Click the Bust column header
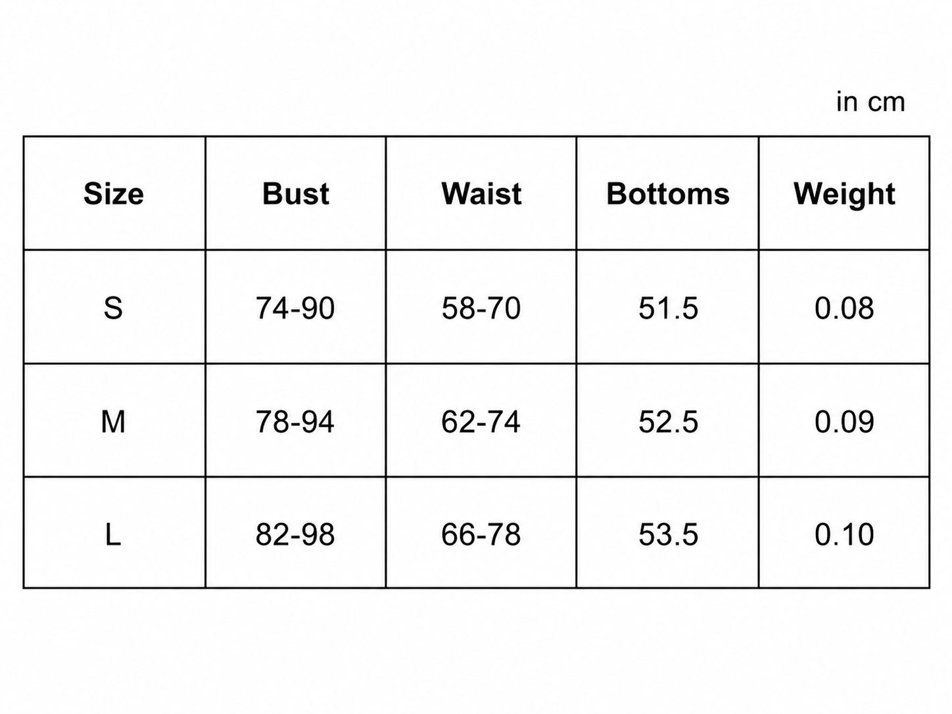 [x=296, y=194]
